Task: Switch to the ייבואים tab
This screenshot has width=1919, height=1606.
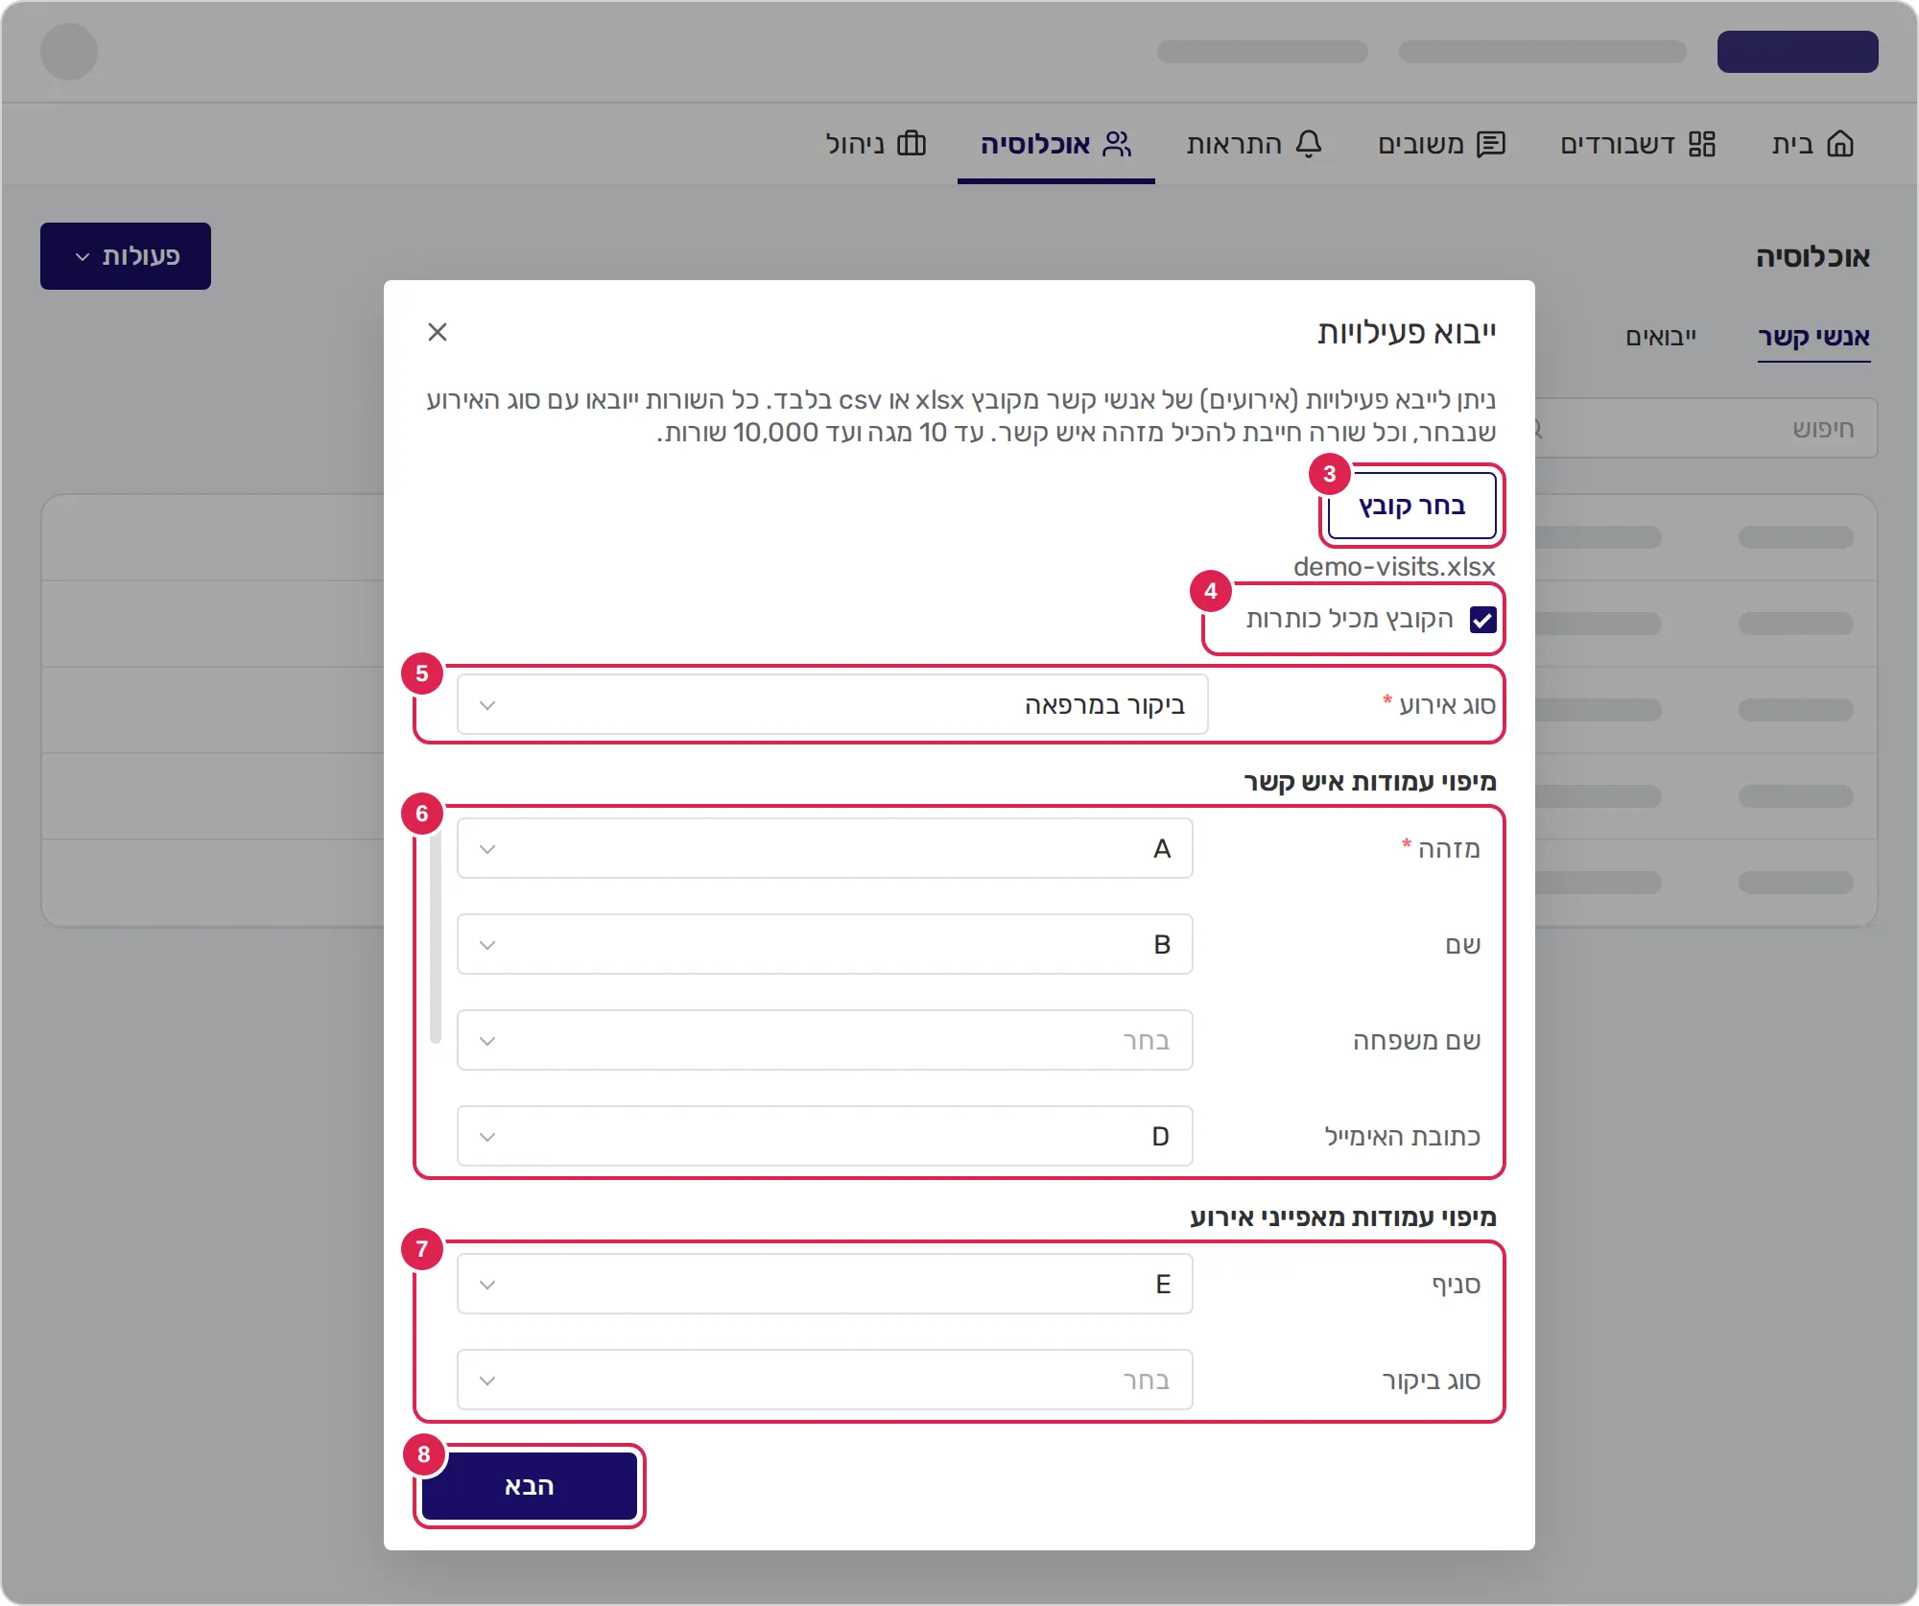Action: pos(1661,338)
